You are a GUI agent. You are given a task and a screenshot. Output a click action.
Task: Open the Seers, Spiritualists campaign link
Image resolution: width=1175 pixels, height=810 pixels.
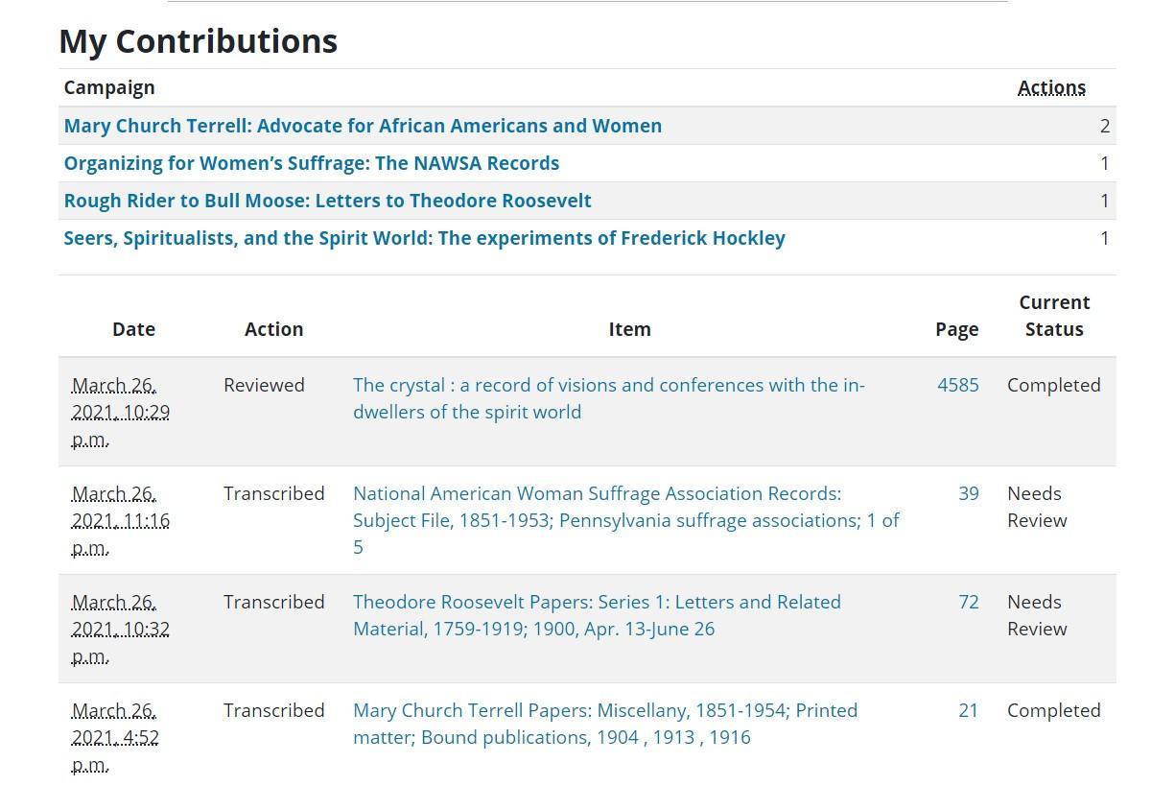coord(424,238)
